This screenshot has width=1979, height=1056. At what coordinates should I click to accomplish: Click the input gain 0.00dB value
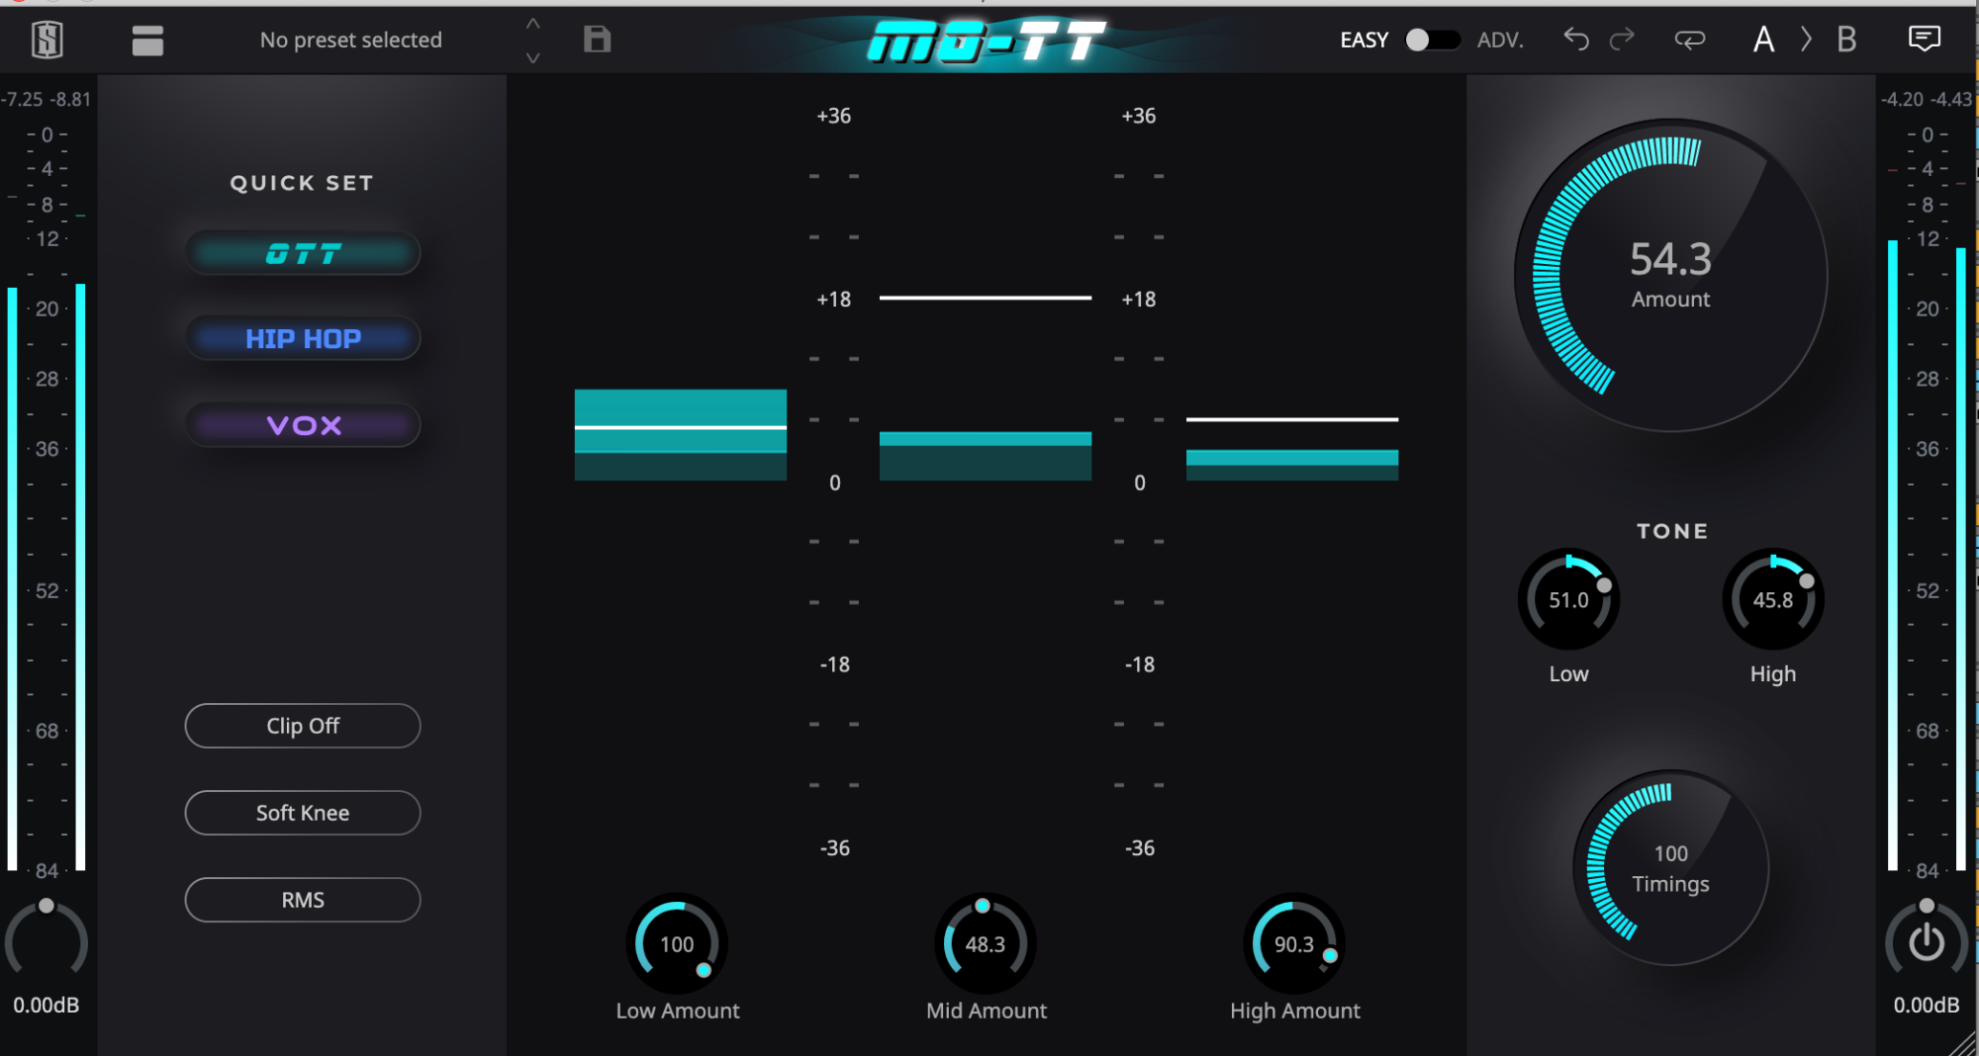tap(47, 1005)
